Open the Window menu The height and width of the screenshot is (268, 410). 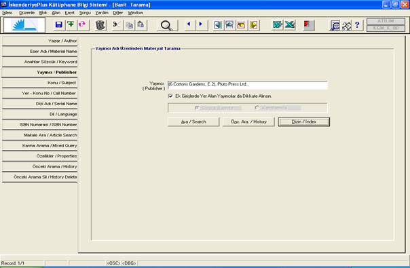pos(136,12)
